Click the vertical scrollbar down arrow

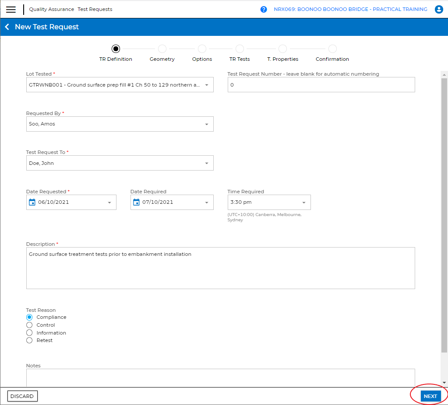click(x=444, y=383)
